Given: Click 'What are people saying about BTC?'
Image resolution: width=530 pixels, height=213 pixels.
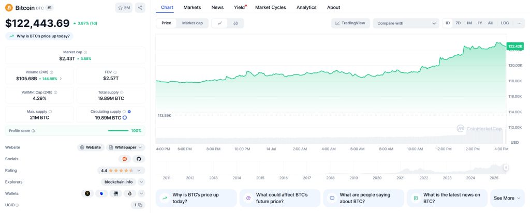Looking at the screenshot, I should click(363, 198).
